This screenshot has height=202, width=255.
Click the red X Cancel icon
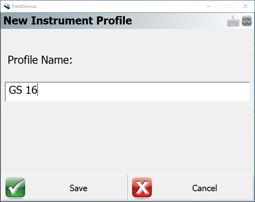[x=142, y=188]
